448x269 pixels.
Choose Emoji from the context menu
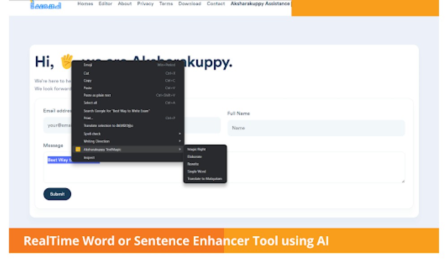pos(128,65)
